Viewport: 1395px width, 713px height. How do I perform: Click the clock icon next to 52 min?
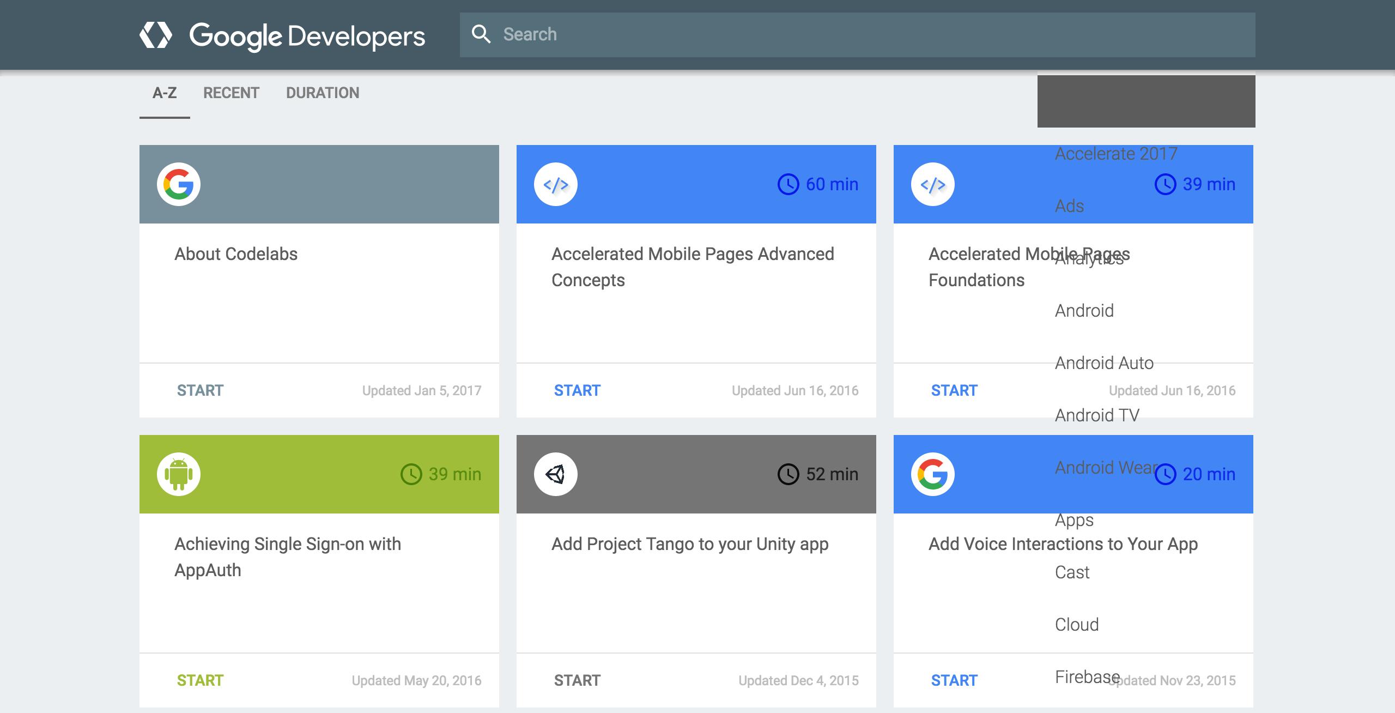coord(788,474)
